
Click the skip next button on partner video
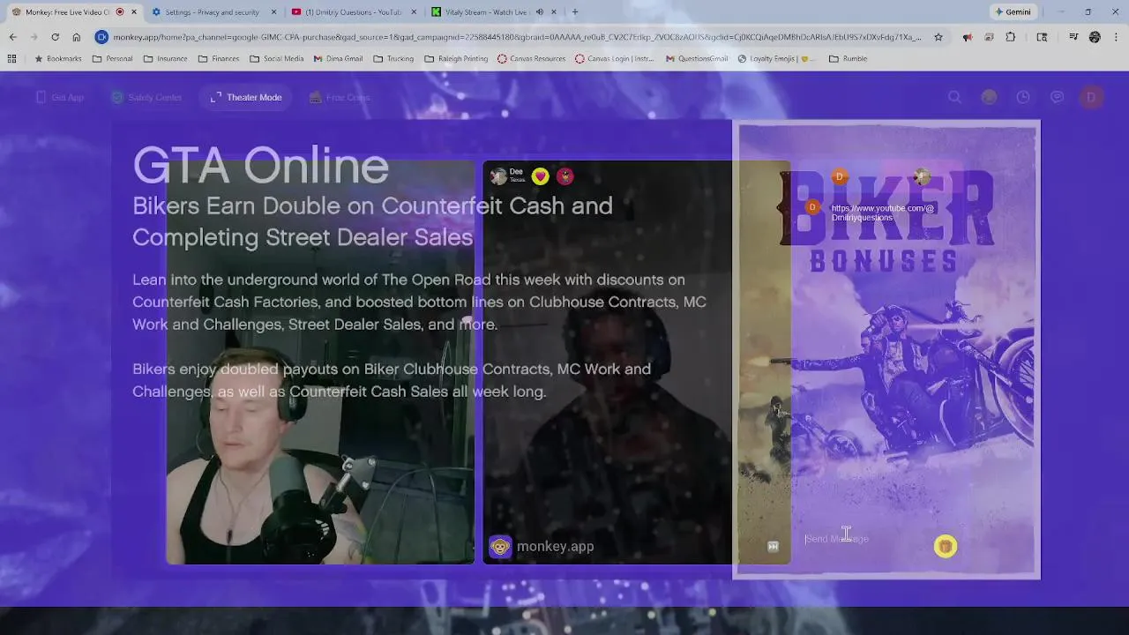click(x=773, y=547)
